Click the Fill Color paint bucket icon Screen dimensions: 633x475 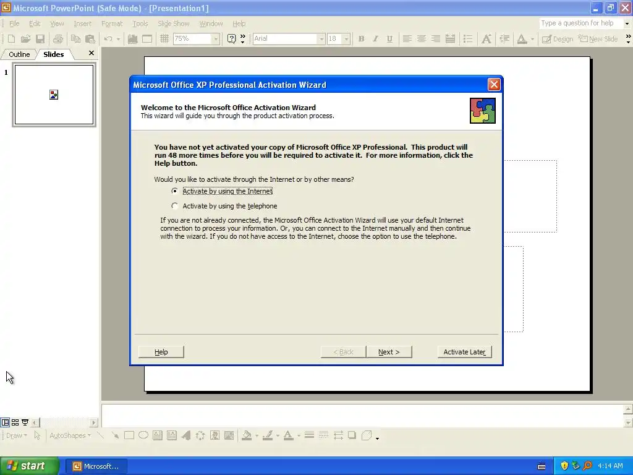click(246, 435)
